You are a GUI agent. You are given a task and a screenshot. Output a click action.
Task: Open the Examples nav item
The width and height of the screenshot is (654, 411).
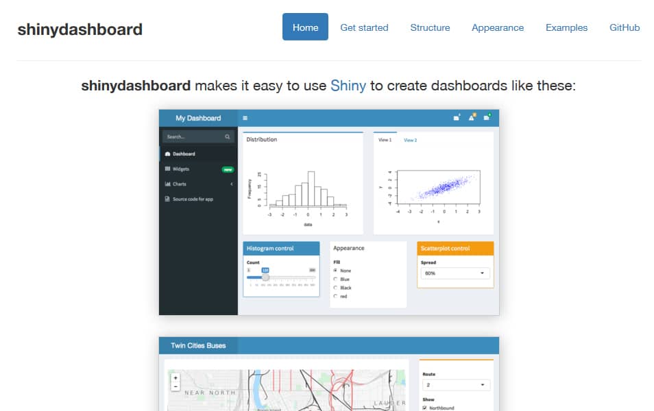566,27
